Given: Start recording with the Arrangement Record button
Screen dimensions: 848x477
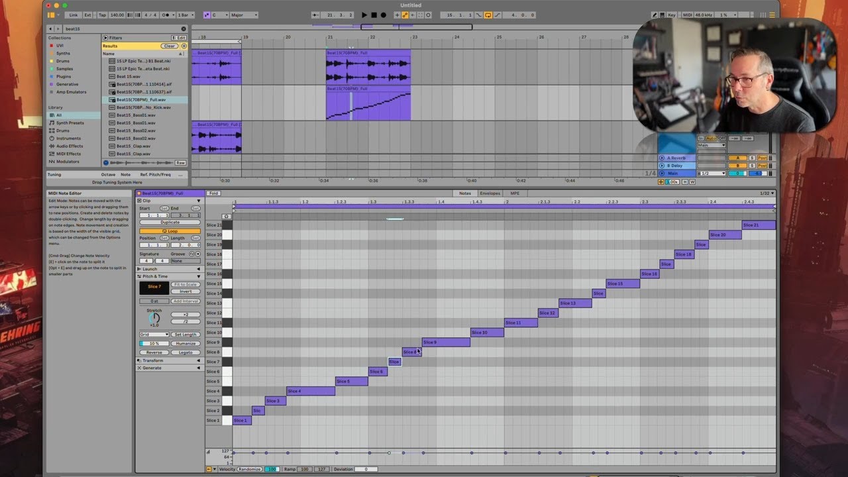Looking at the screenshot, I should tap(383, 15).
